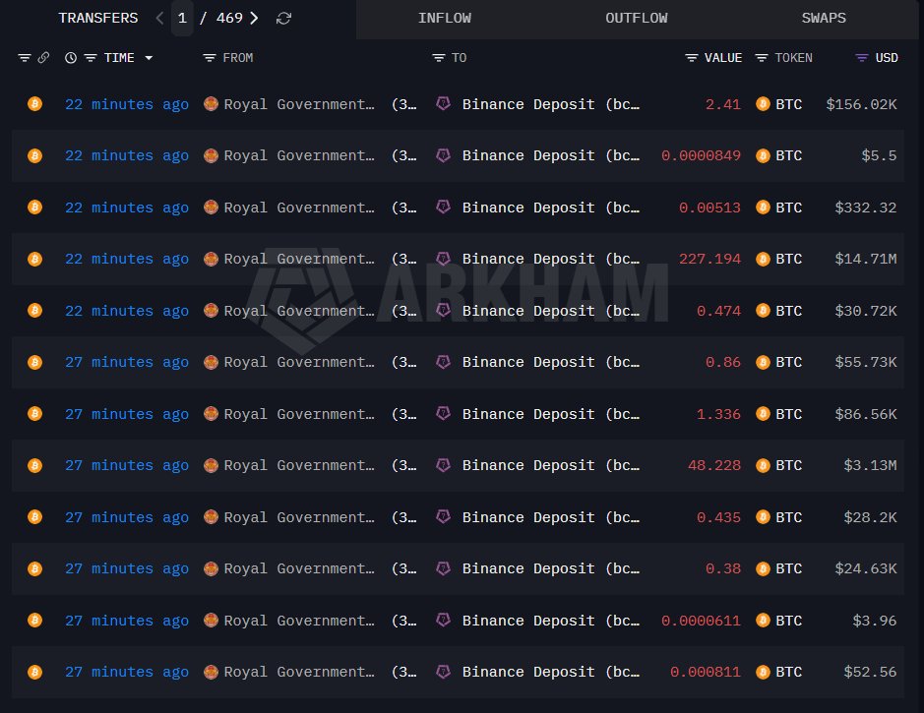
Task: Edit the page number field showing 1
Action: pyautogui.click(x=182, y=19)
